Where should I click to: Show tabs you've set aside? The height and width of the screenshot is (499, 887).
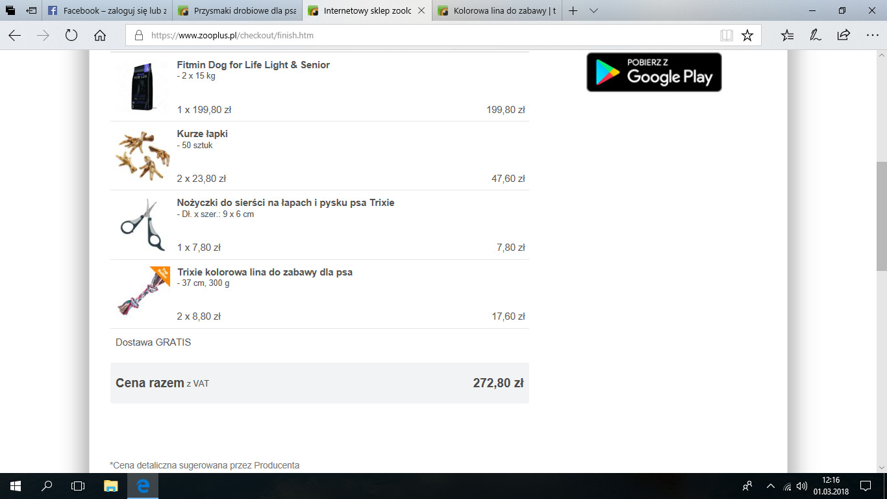(10, 10)
